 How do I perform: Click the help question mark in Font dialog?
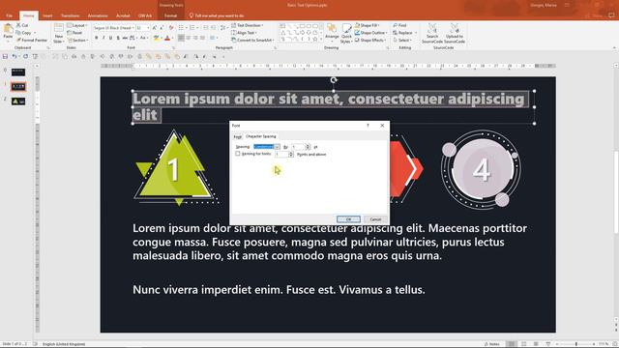(368, 126)
